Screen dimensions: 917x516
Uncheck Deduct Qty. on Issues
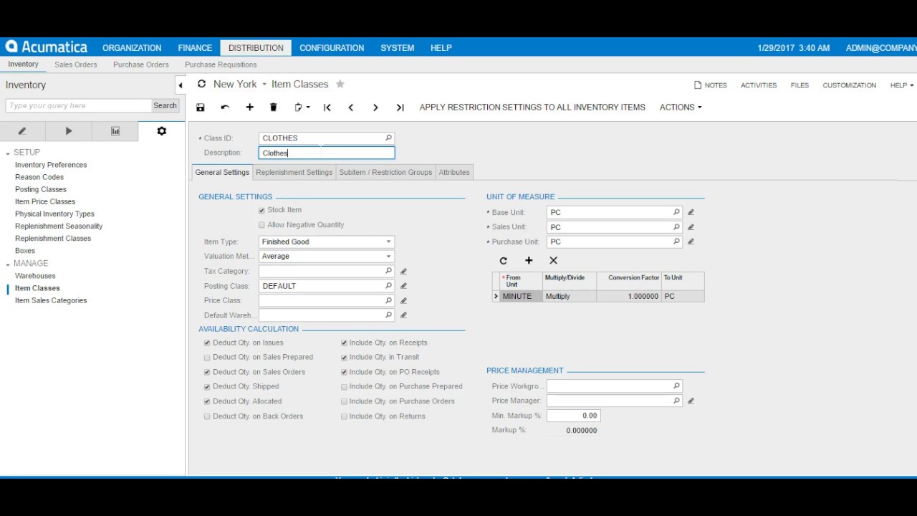[207, 343]
